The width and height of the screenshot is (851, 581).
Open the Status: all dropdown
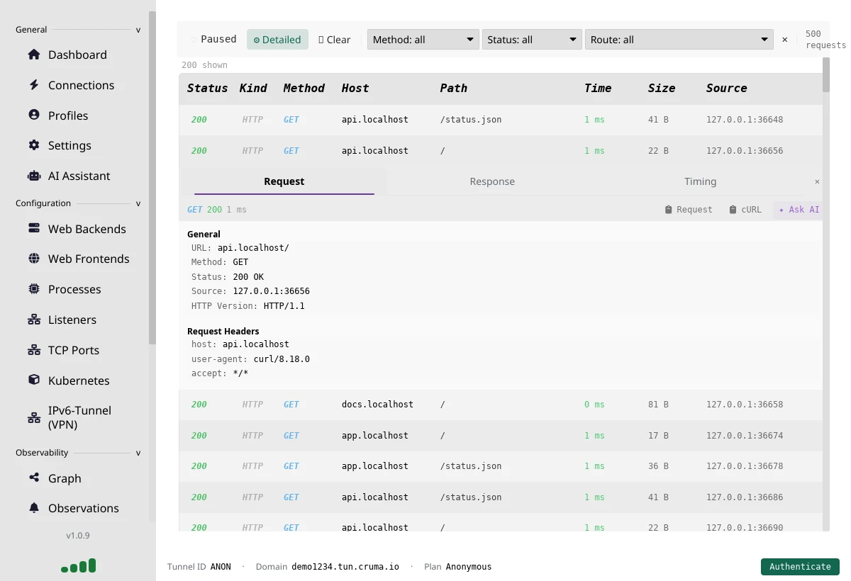point(532,40)
